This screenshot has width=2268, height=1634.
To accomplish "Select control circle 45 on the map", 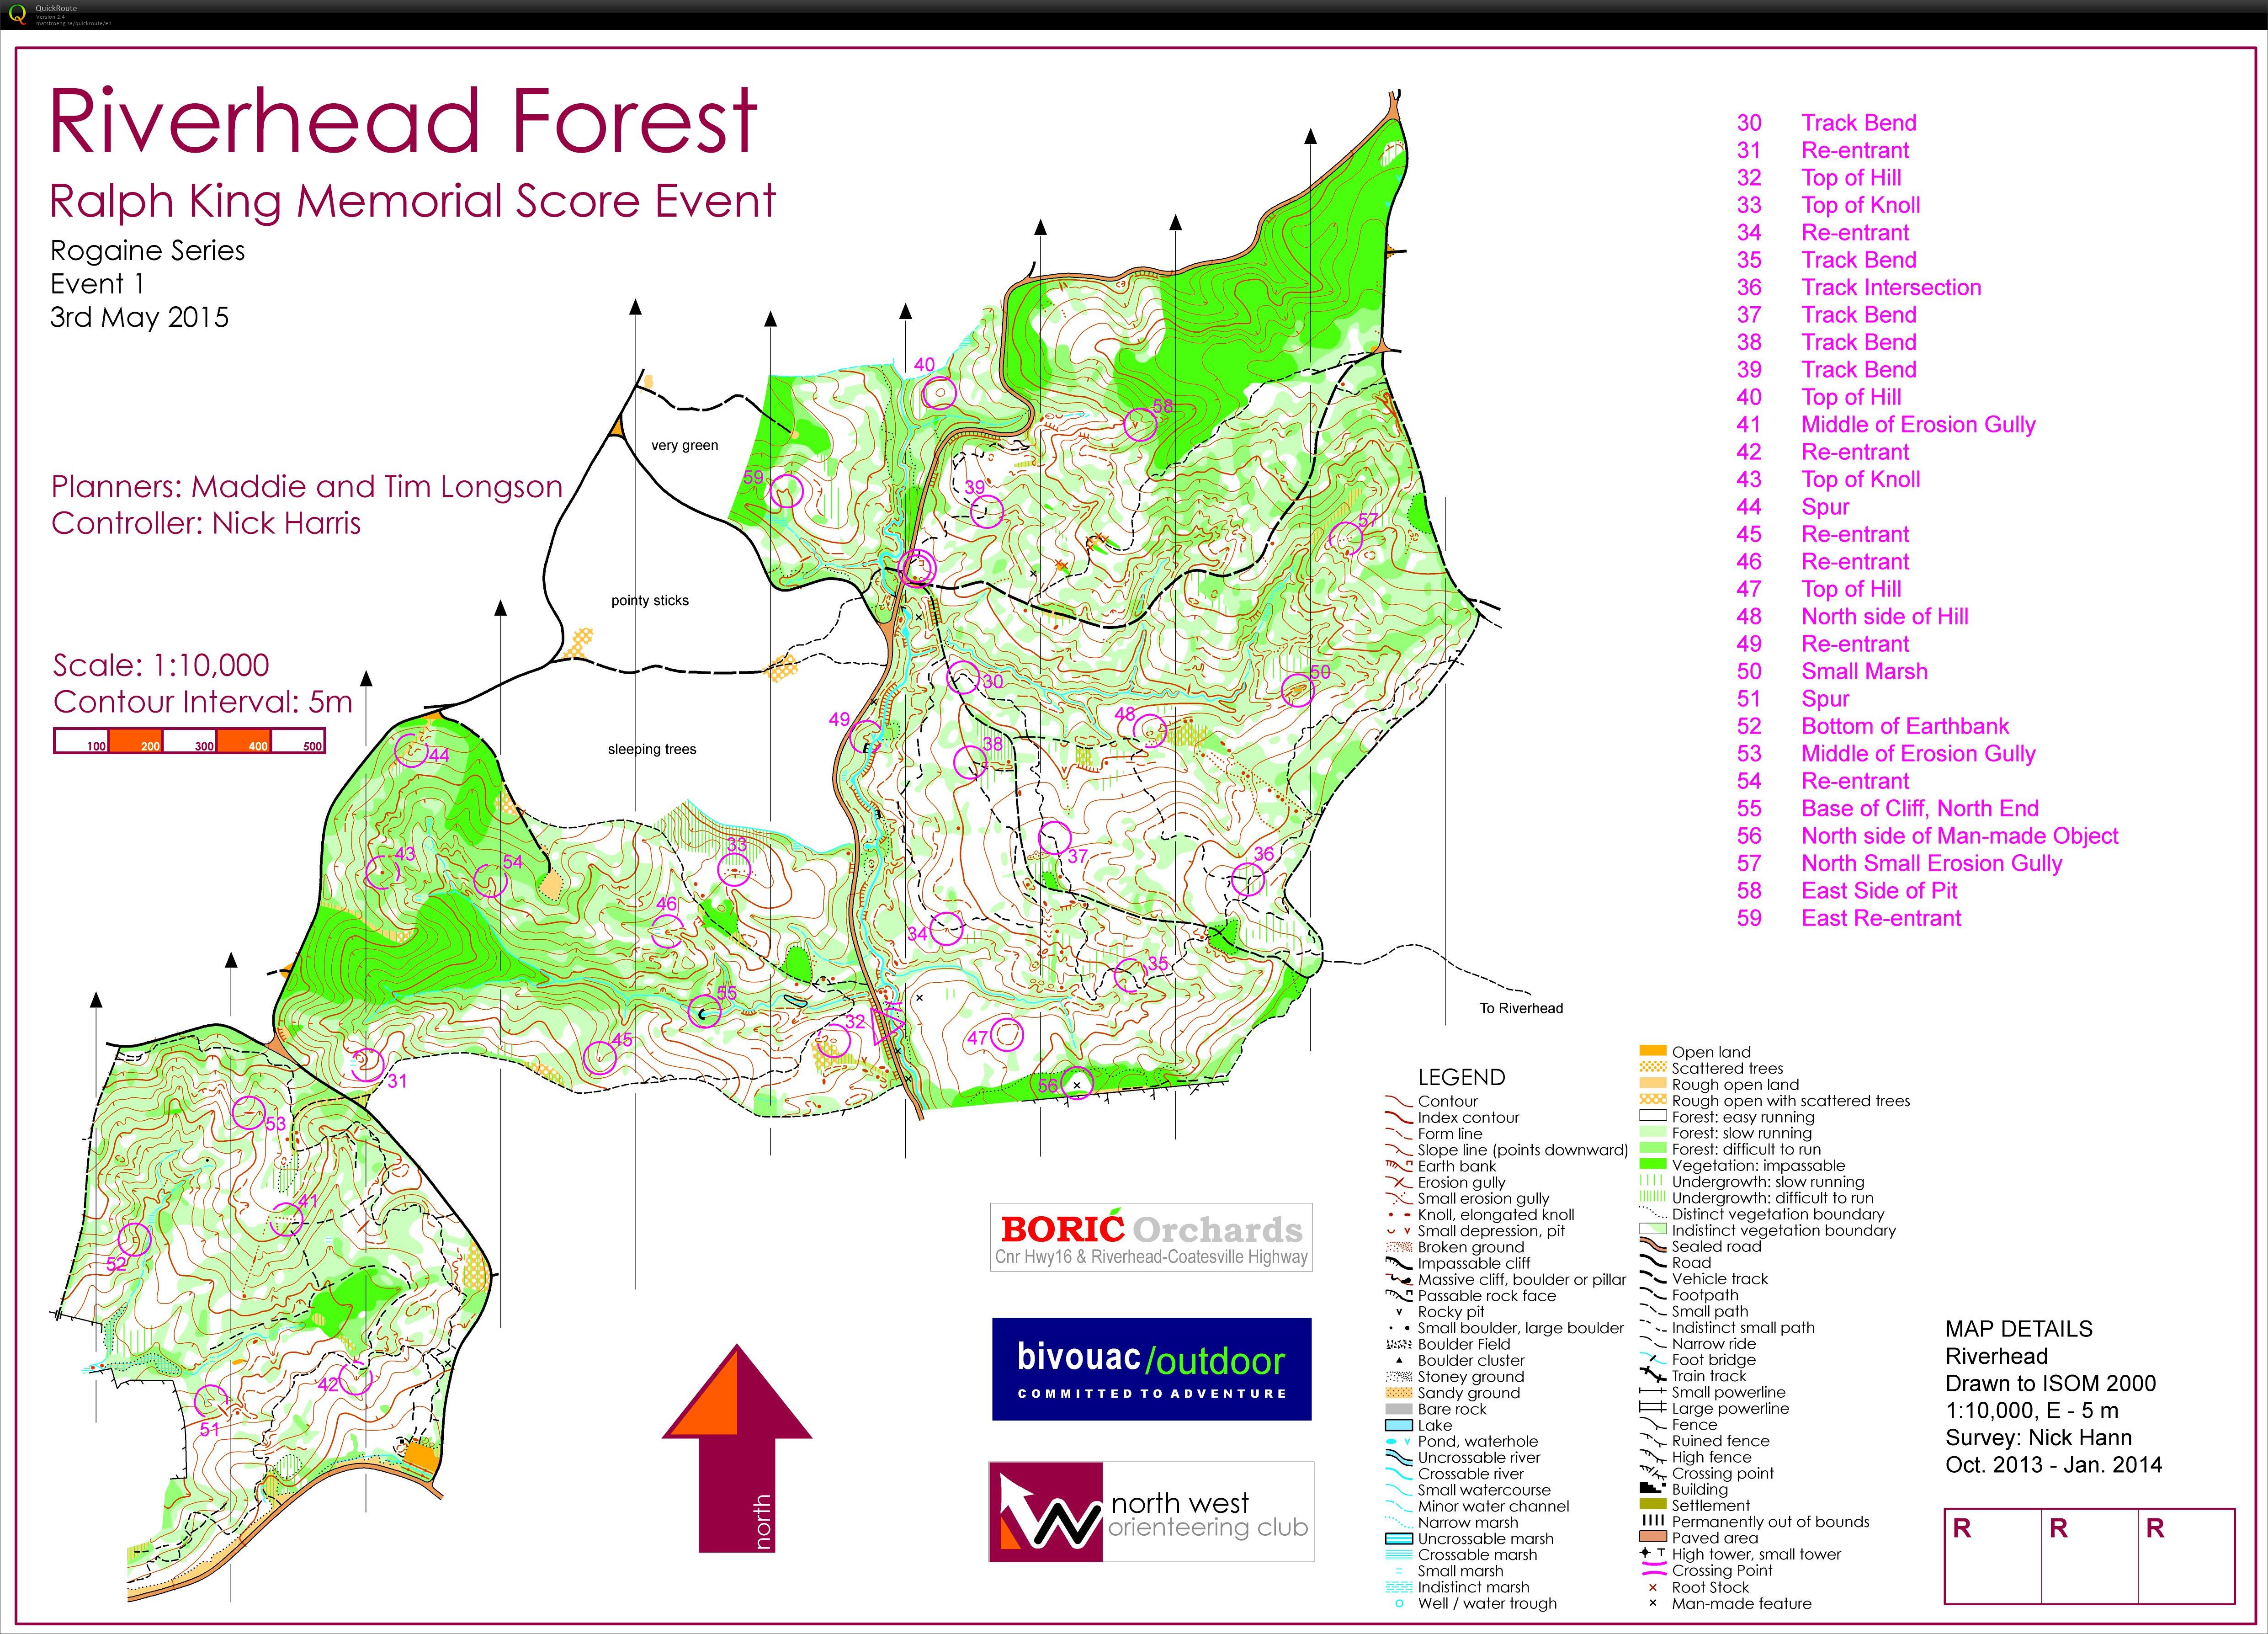I will pyautogui.click(x=599, y=1057).
